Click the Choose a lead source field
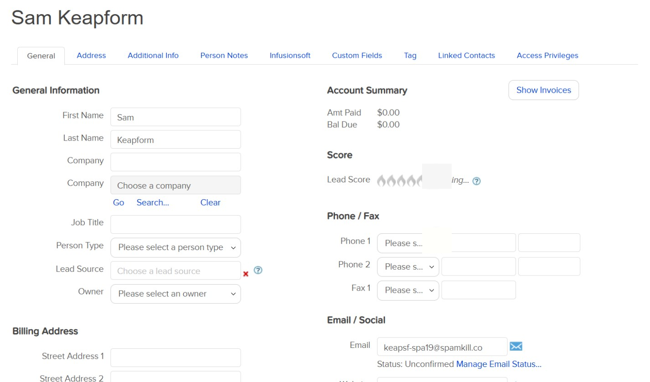The image size is (650, 382). [175, 271]
